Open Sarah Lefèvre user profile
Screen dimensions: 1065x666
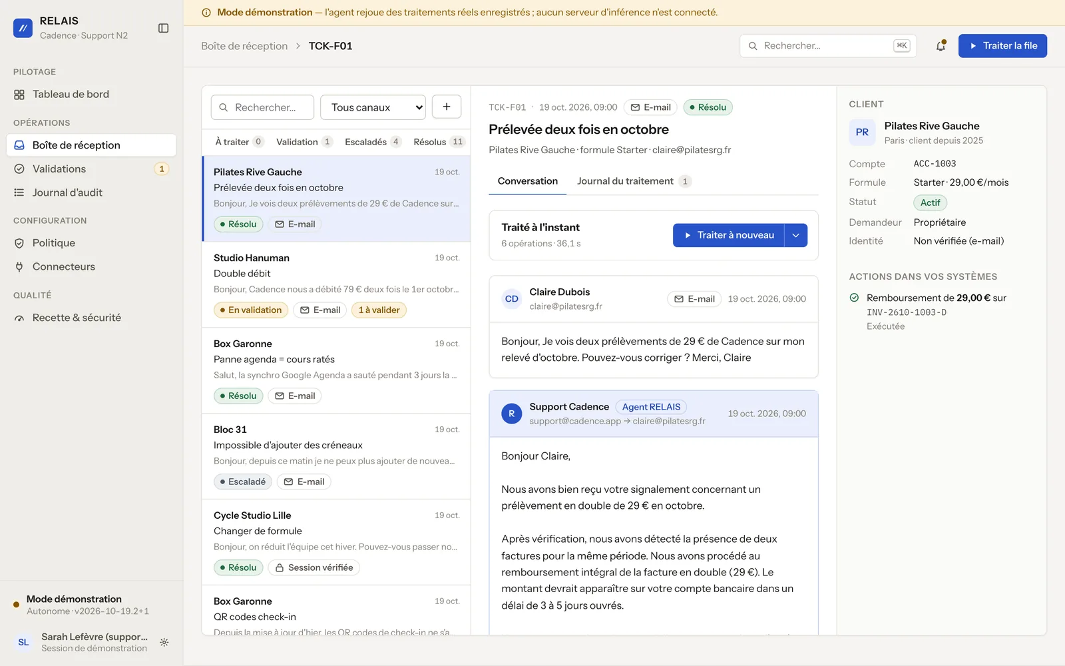[81, 642]
